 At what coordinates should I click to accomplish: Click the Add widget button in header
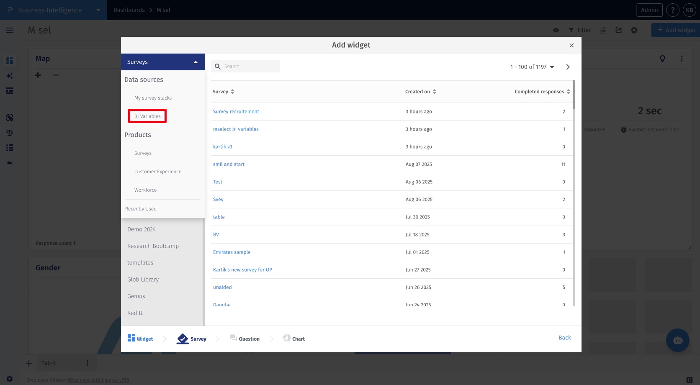point(675,30)
